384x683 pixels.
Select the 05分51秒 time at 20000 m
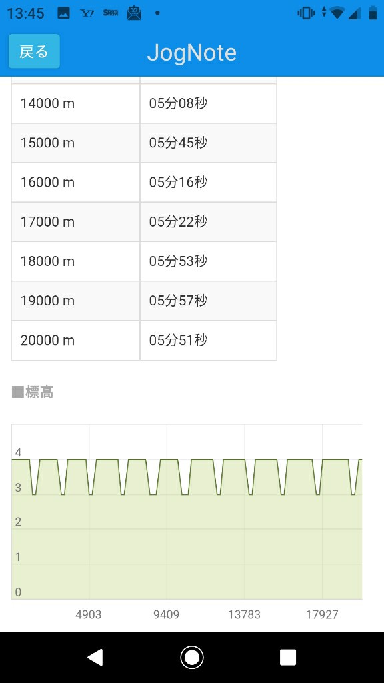[178, 340]
